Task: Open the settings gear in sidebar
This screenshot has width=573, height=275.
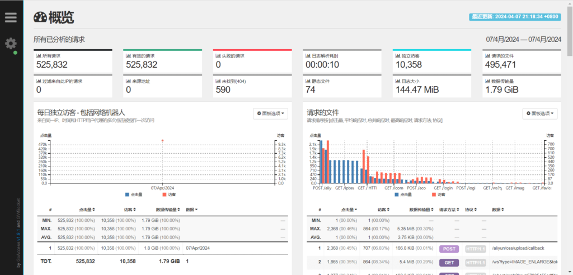Action: (11, 44)
